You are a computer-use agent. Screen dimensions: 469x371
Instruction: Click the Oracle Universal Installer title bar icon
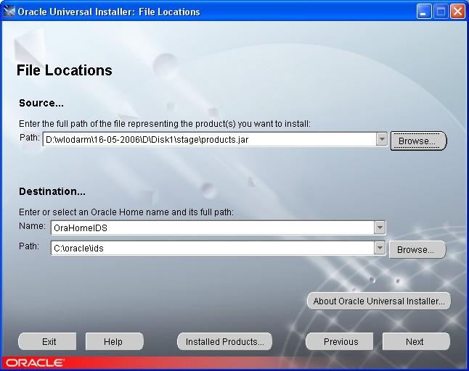click(9, 12)
